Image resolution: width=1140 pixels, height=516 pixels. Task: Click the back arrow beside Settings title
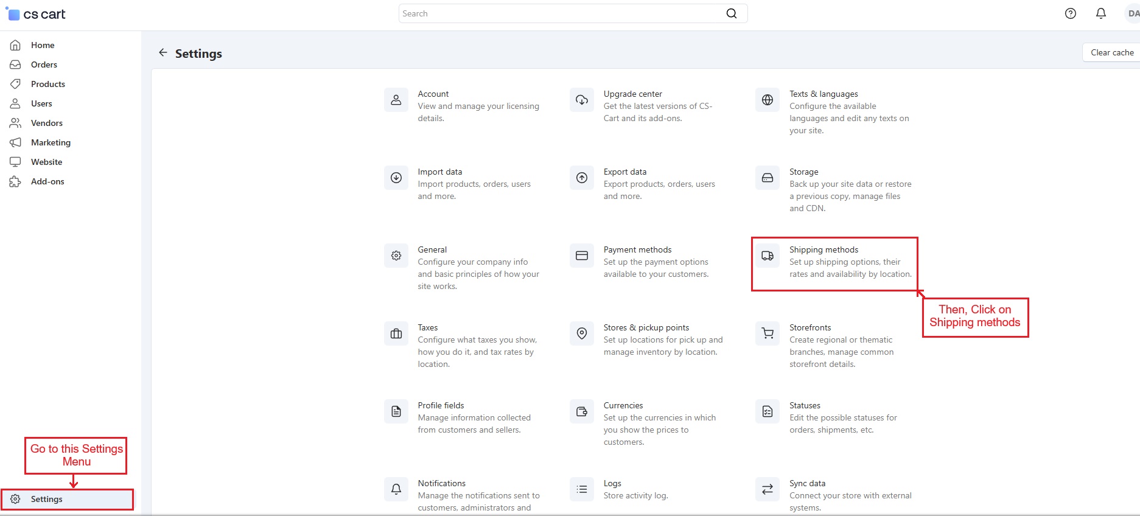pyautogui.click(x=163, y=53)
